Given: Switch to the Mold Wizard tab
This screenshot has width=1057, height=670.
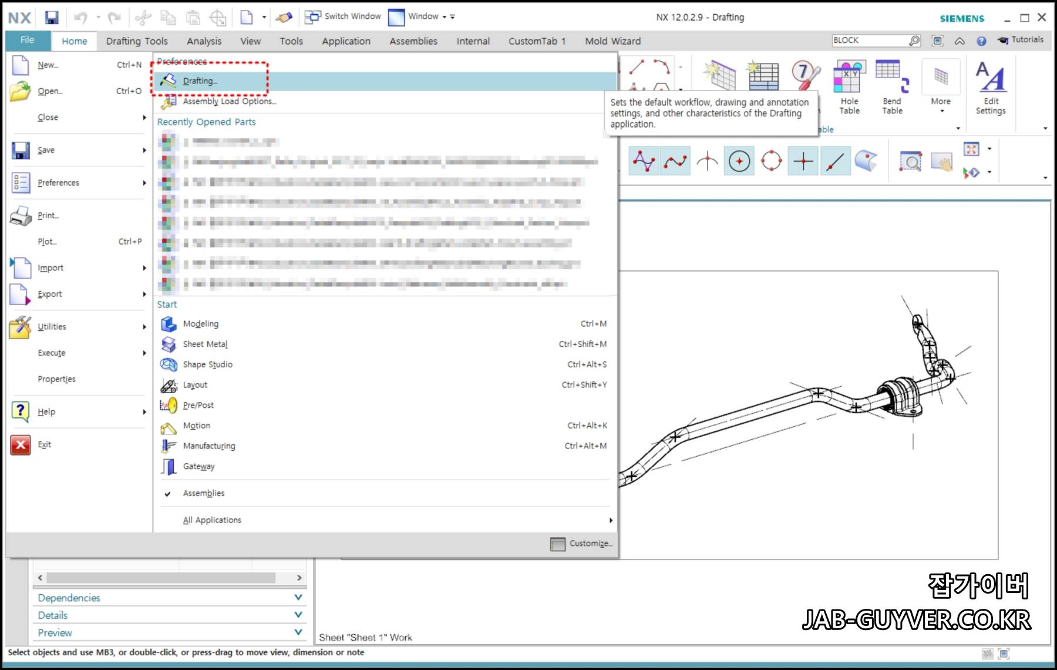Looking at the screenshot, I should (x=613, y=41).
